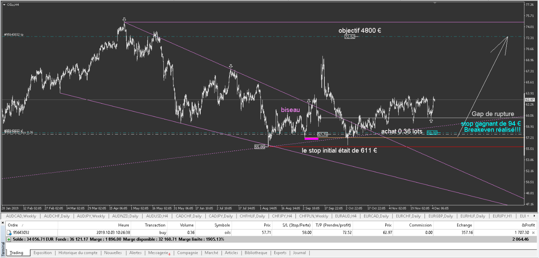Open the Marché terminal tab
This screenshot has width=539, height=258.
coord(212,253)
